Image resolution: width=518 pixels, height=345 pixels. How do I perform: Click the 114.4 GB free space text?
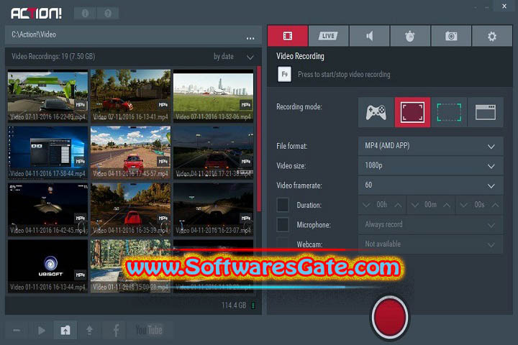click(x=234, y=305)
